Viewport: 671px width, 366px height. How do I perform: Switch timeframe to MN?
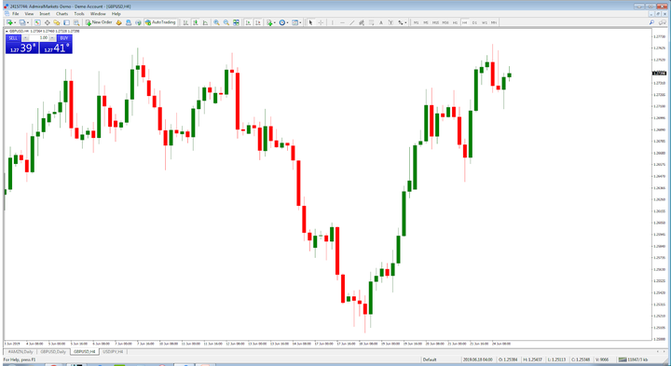[x=494, y=22]
